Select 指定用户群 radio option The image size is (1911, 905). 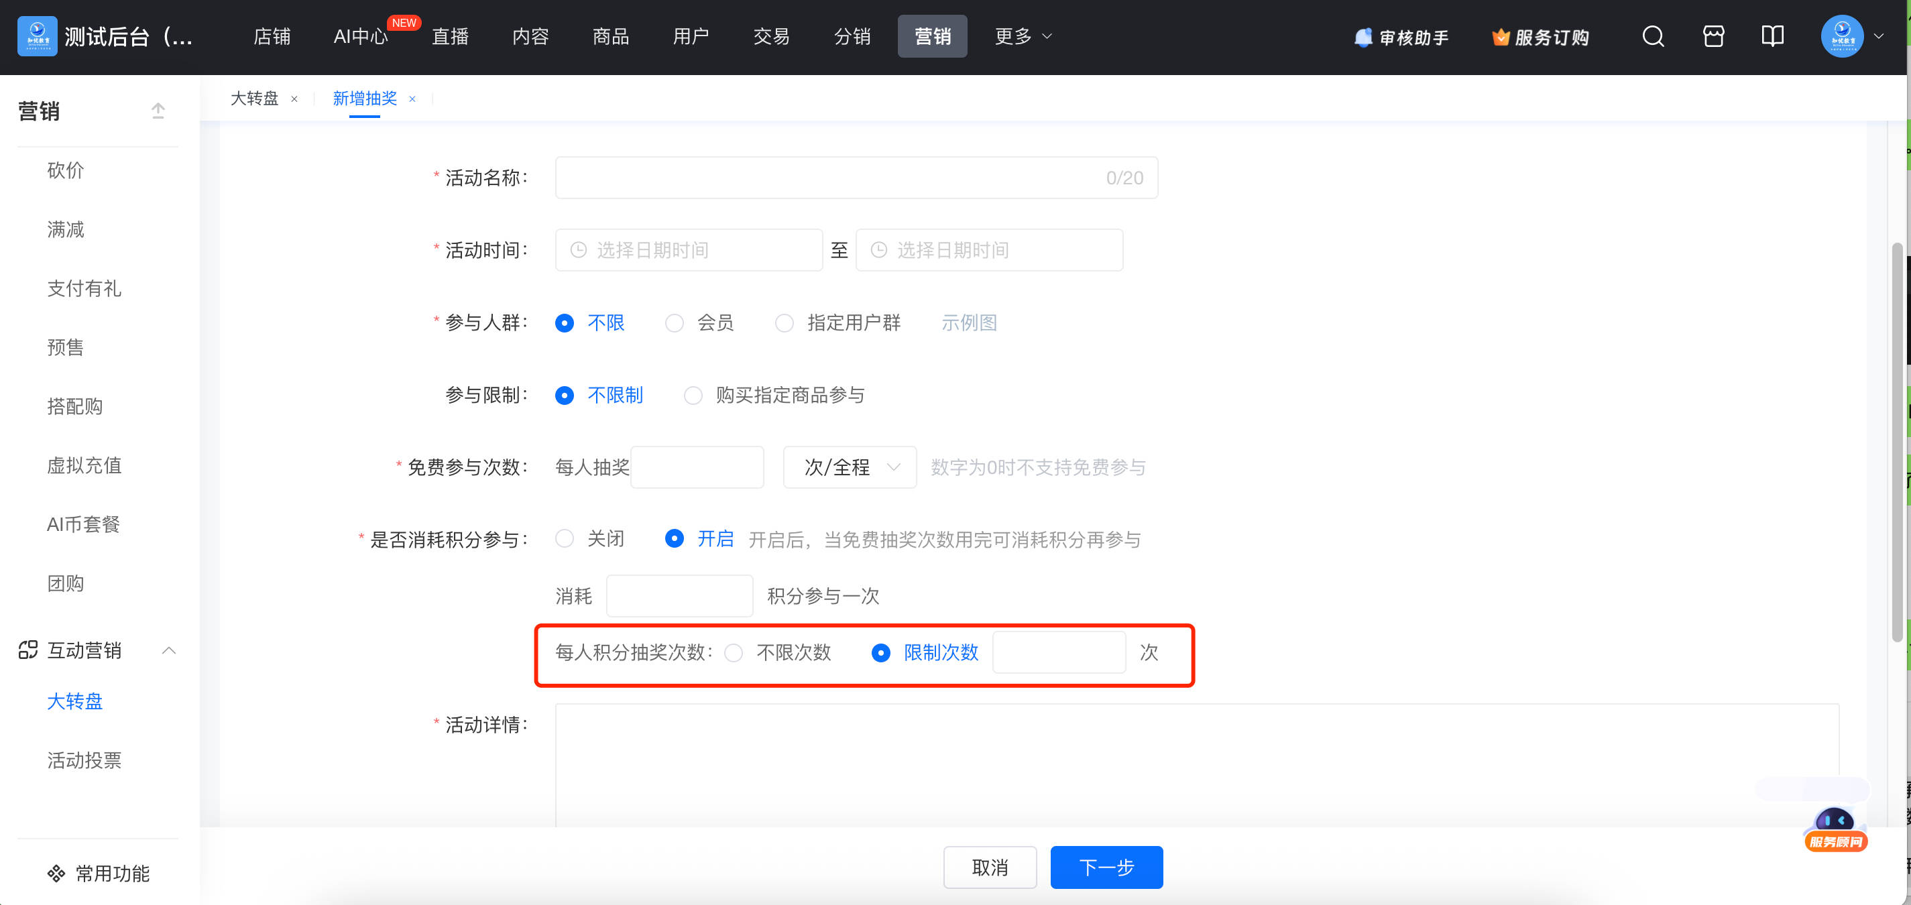tap(784, 322)
